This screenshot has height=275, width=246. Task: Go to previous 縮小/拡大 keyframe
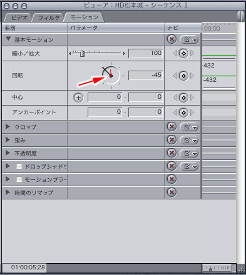[175, 53]
